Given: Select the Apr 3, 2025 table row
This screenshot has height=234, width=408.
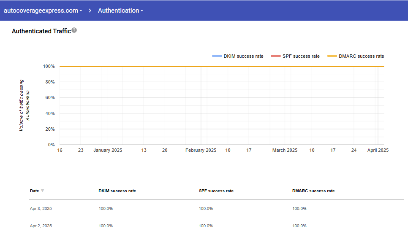Looking at the screenshot, I should coord(41,209).
